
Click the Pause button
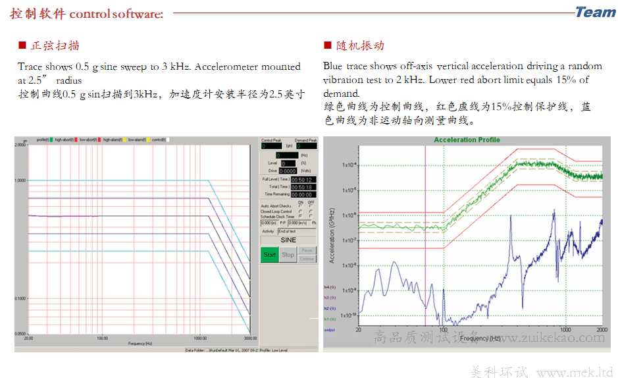[307, 250]
